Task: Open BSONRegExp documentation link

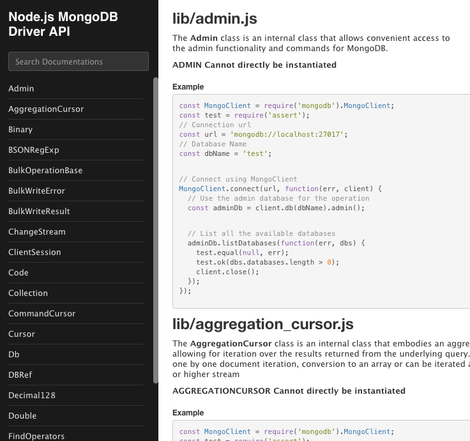Action: coord(34,150)
